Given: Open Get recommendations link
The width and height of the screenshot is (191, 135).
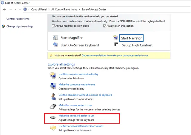Looking at the screenshot, I should (115, 55).
